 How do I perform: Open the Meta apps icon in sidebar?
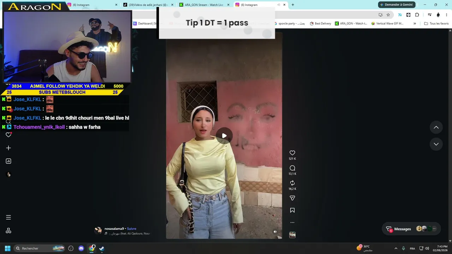tap(8, 231)
